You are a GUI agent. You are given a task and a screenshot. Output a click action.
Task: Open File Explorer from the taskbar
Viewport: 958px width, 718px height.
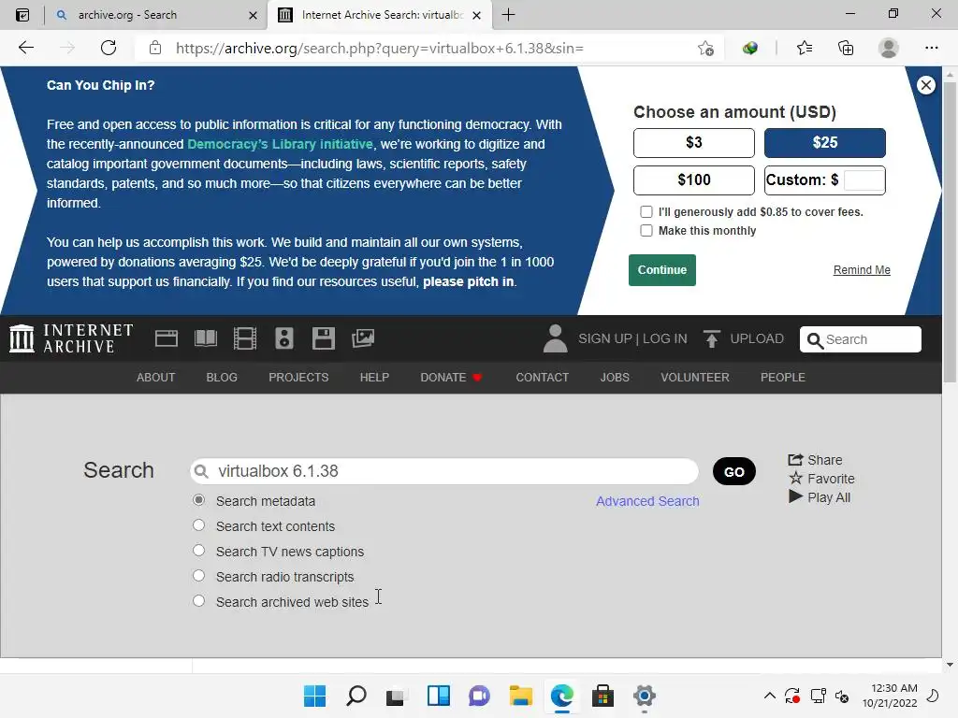tap(520, 696)
